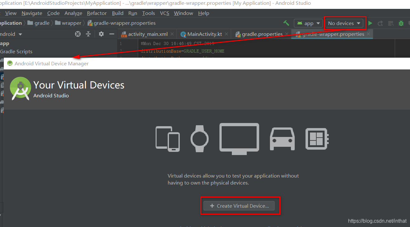The height and width of the screenshot is (227, 410).
Task: Click the green Debug bug icon
Action: tap(401, 23)
